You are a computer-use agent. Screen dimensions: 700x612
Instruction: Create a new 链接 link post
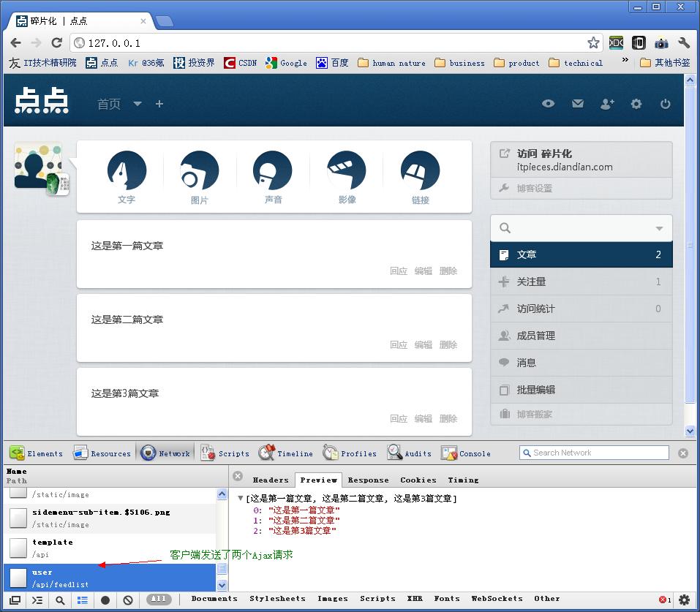pos(420,177)
